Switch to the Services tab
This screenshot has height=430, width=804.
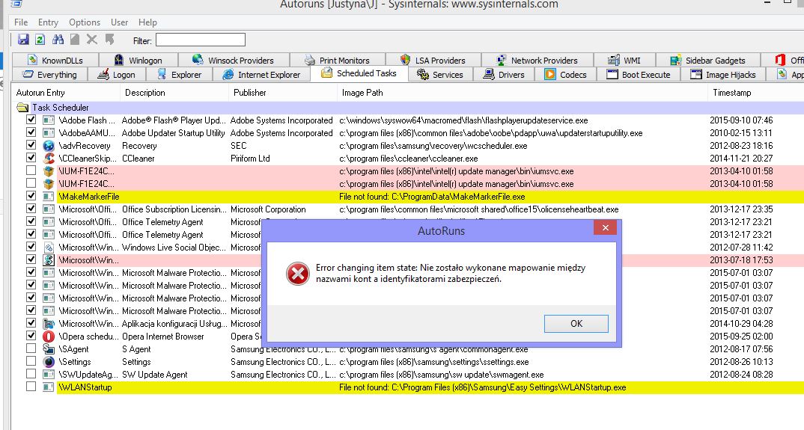pos(440,74)
